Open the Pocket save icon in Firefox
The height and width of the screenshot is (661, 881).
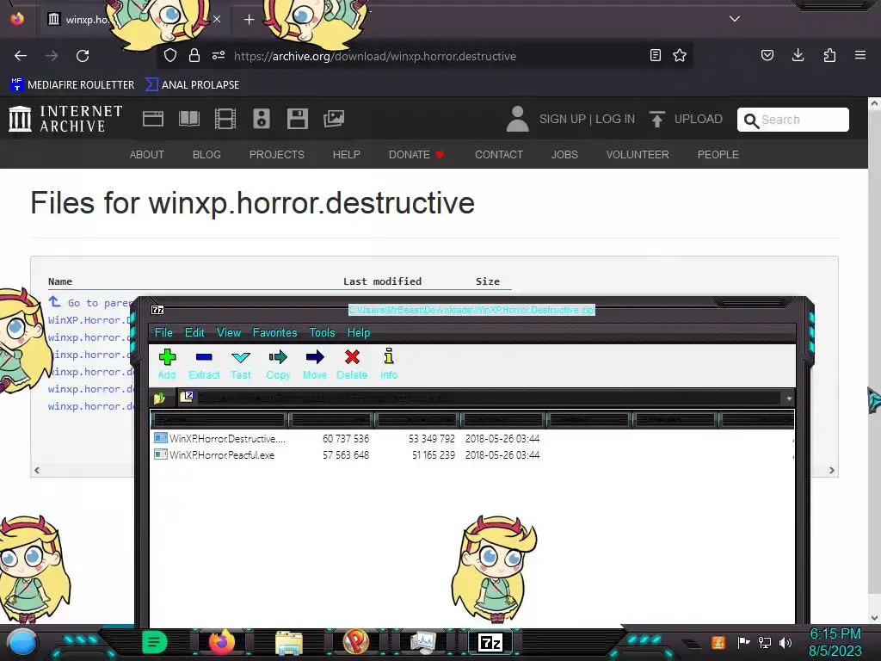click(767, 56)
